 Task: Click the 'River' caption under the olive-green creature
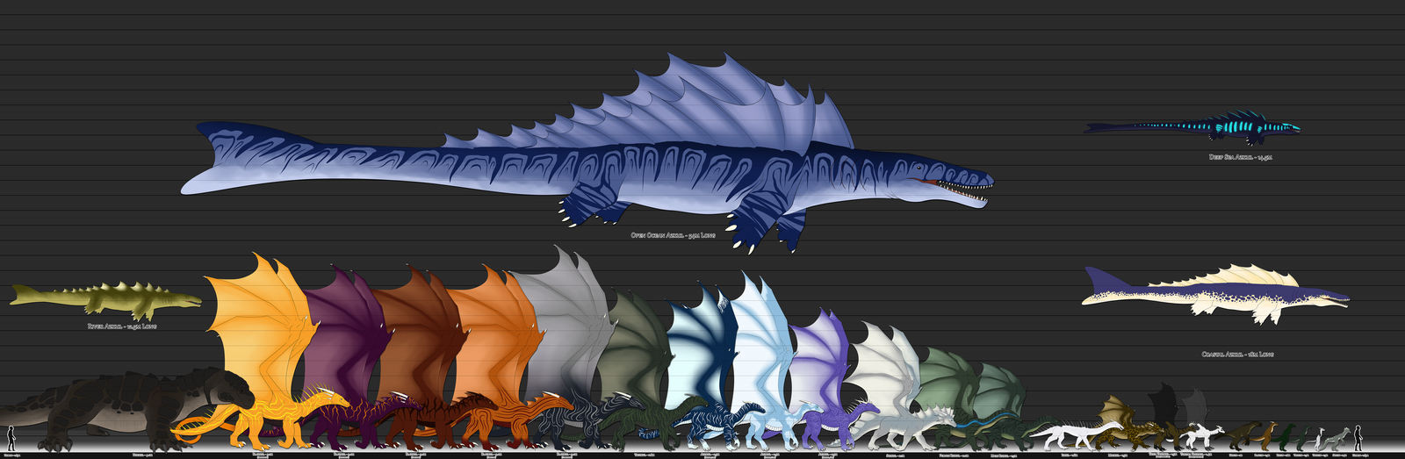click(122, 326)
